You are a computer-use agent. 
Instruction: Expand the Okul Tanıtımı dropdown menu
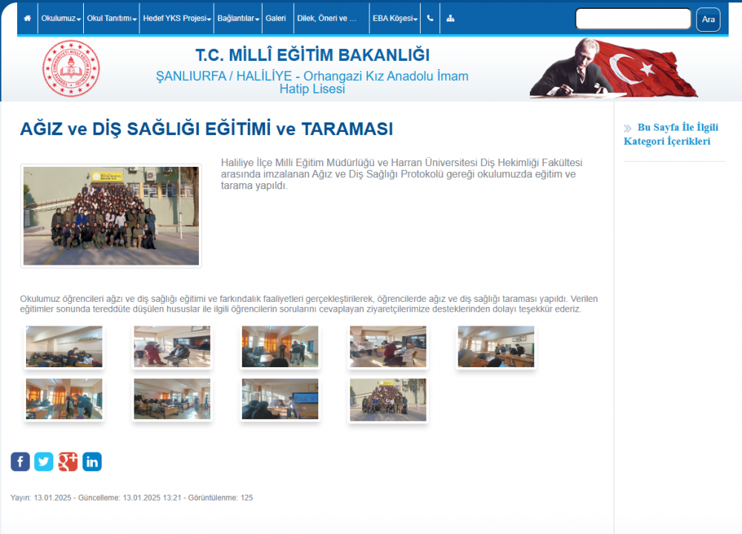[112, 19]
